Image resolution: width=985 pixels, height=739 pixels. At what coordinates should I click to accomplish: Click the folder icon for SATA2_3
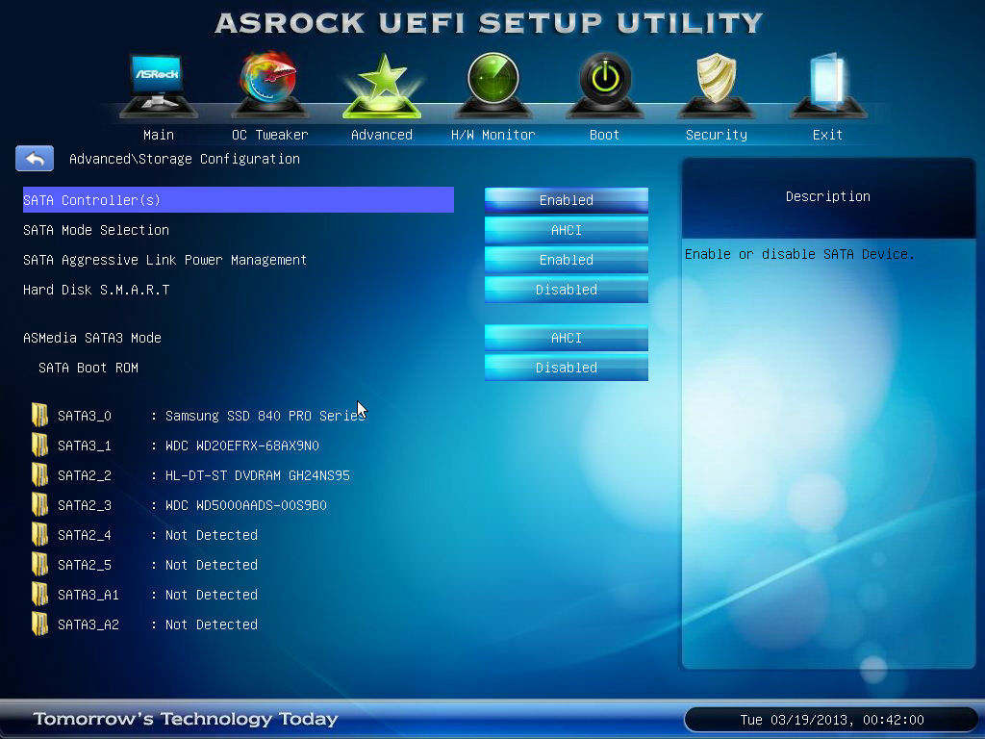pos(39,504)
